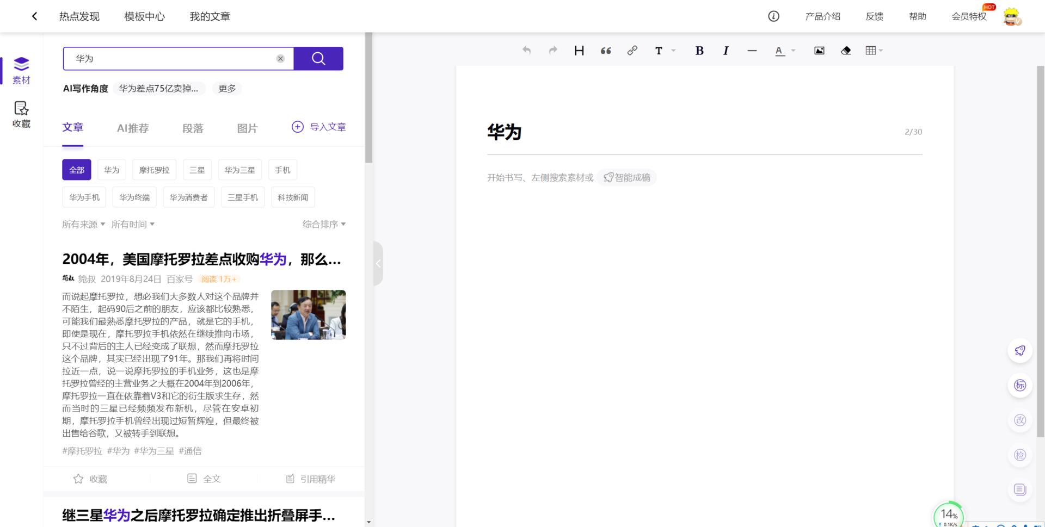Select the 华为三星 filter tag
1045x527 pixels.
coord(239,170)
